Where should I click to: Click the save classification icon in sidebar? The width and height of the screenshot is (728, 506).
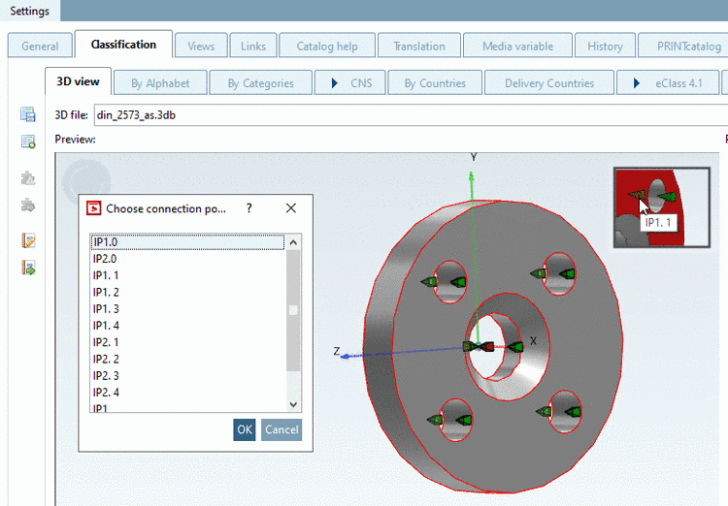pyautogui.click(x=28, y=114)
